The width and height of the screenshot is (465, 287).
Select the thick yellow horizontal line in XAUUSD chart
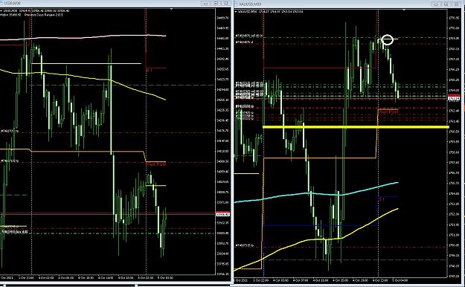(356, 127)
